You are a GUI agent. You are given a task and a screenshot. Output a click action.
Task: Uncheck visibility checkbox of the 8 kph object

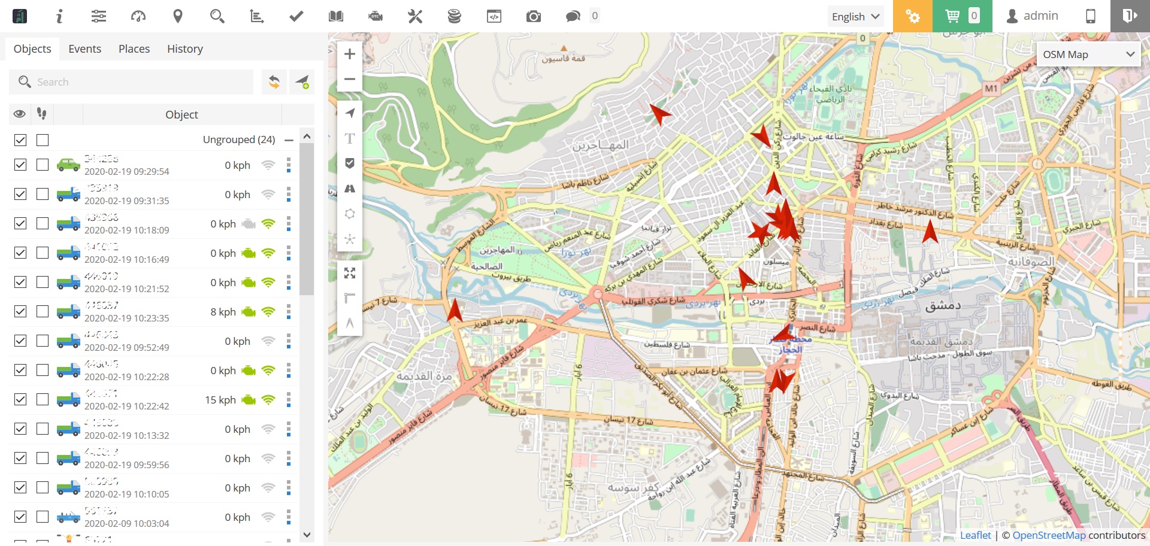pyautogui.click(x=20, y=311)
